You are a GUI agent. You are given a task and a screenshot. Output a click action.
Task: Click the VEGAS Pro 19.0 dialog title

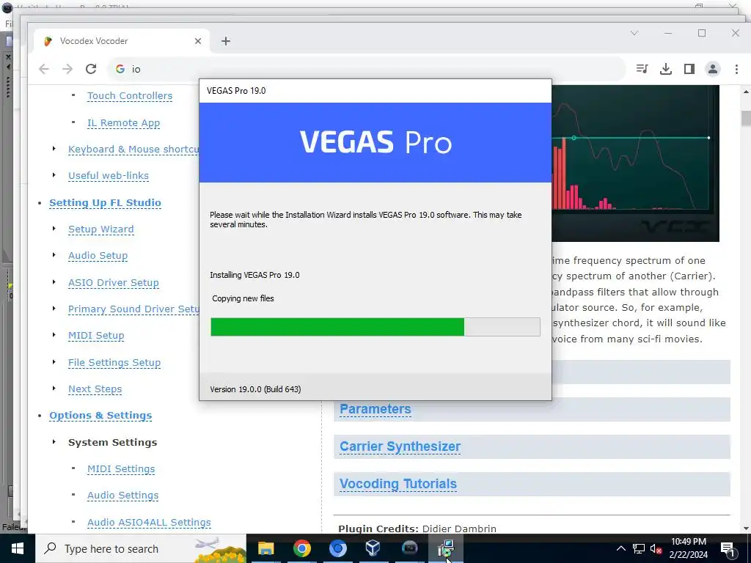236,91
